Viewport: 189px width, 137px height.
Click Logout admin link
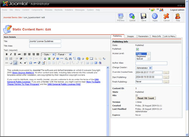(x=177, y=10)
